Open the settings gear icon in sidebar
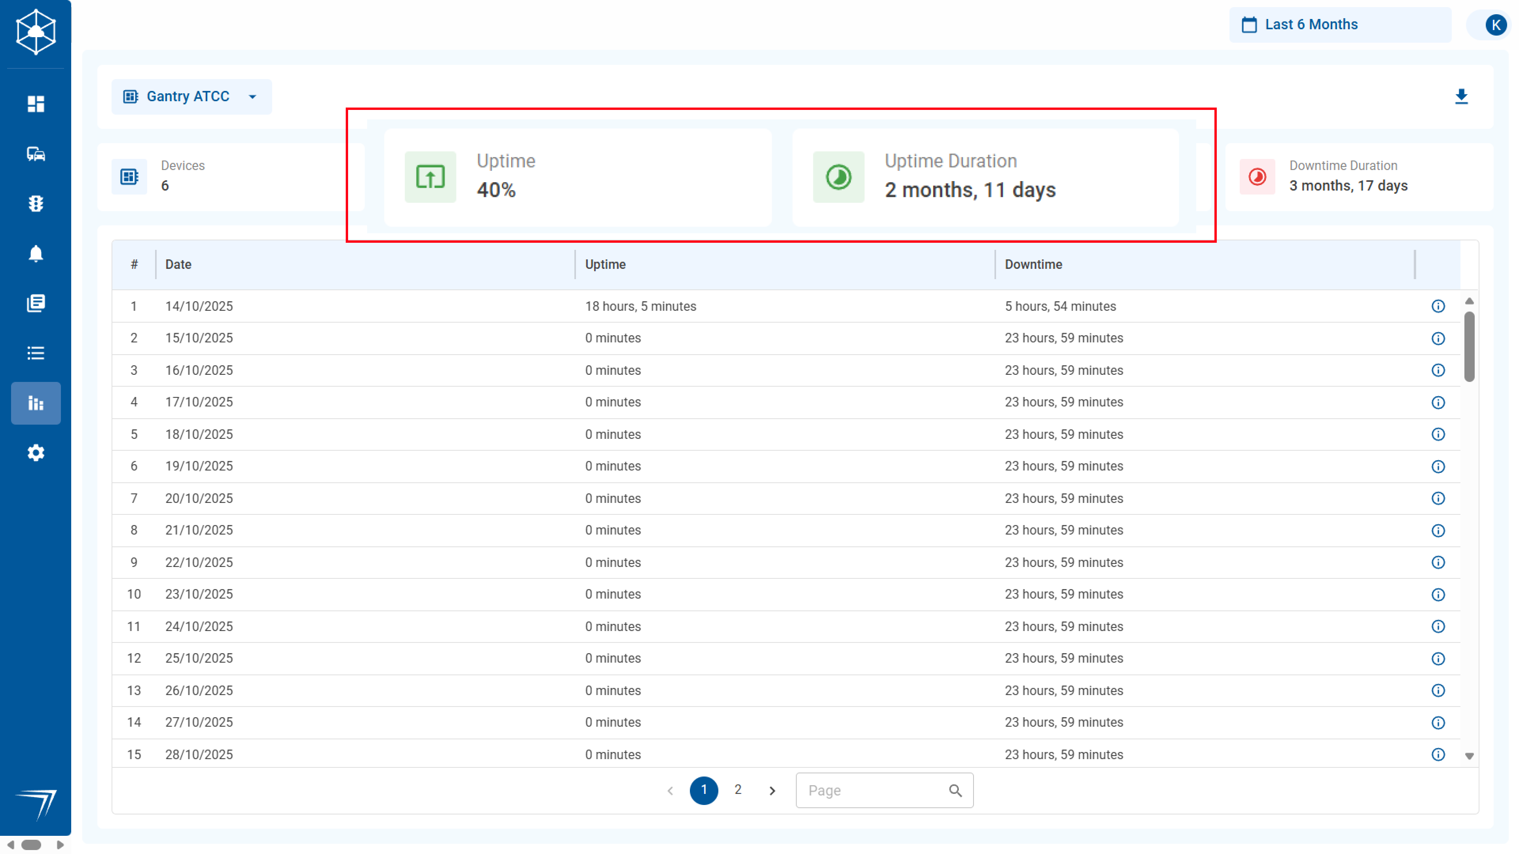1519x854 pixels. click(36, 453)
